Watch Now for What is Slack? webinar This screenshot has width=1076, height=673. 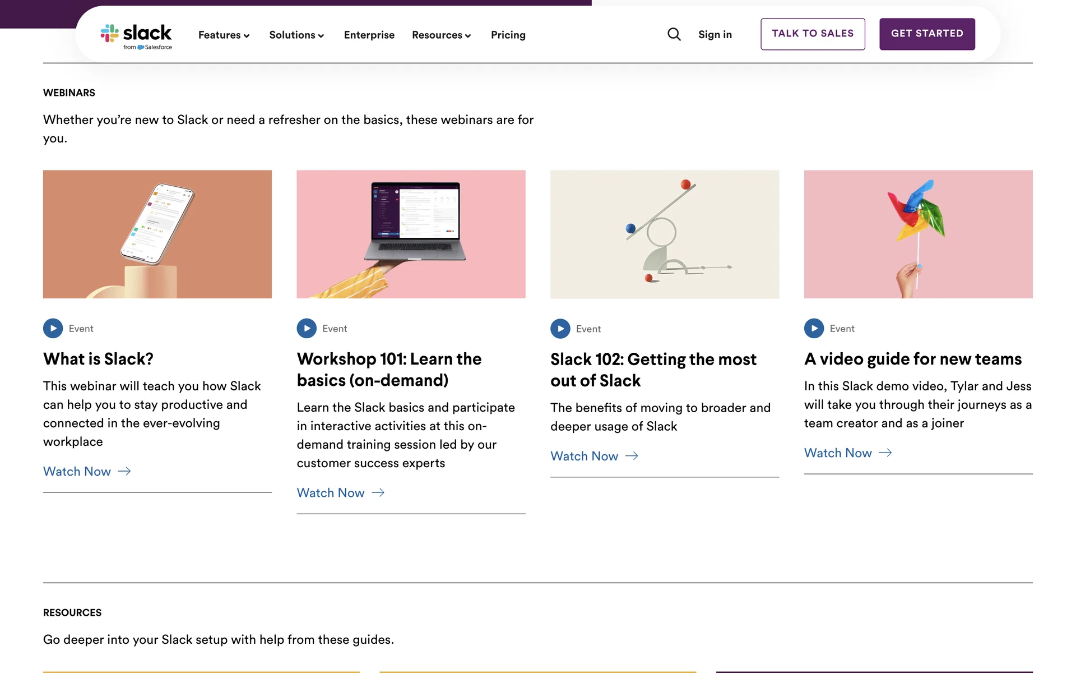77,472
